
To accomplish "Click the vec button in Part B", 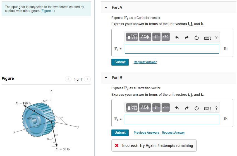I will tap(166, 107).
